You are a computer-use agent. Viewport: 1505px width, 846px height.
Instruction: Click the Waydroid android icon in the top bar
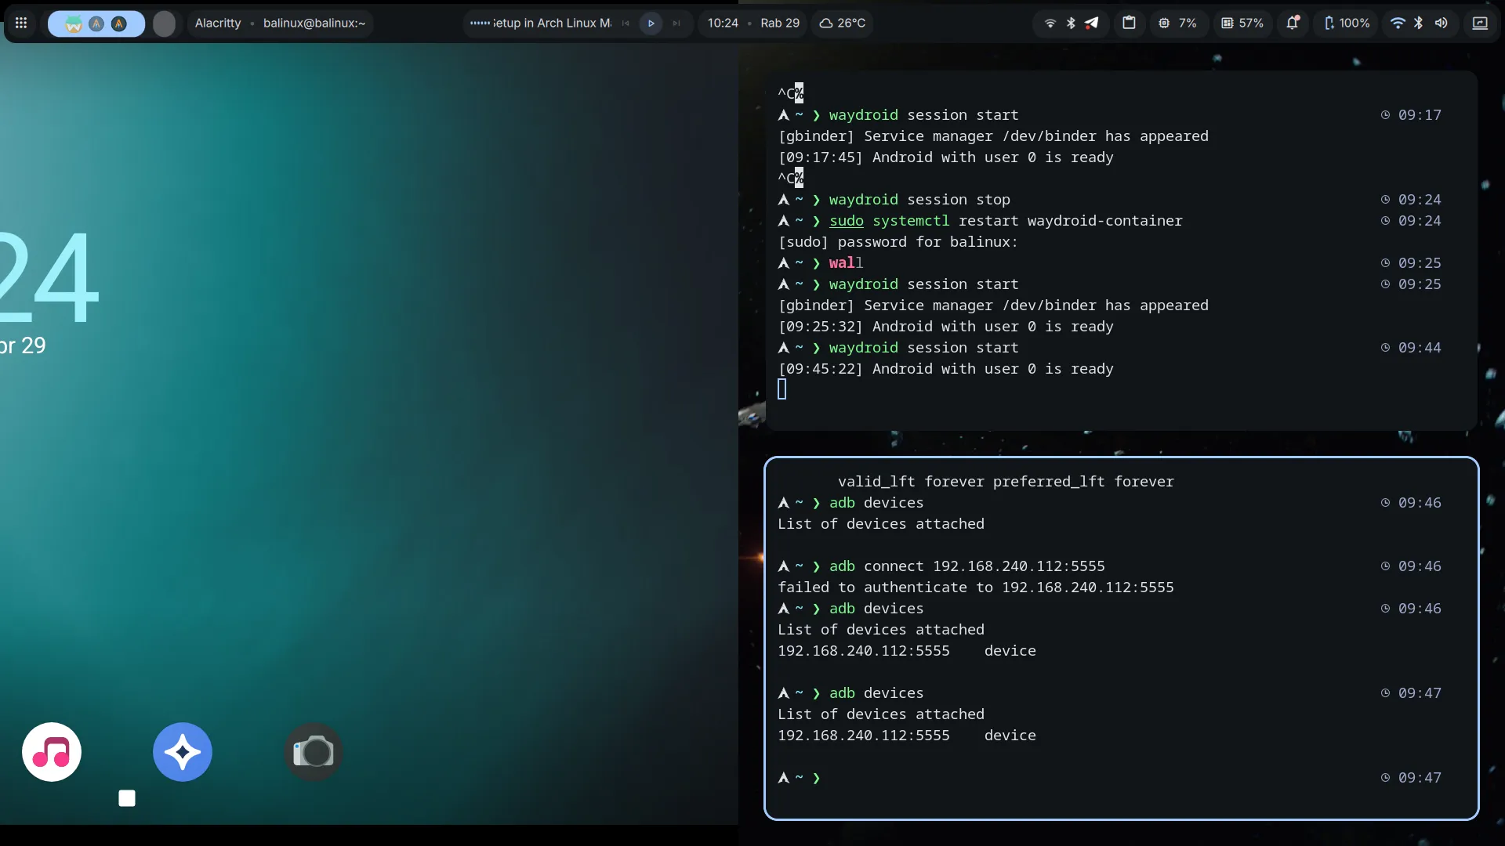74,23
